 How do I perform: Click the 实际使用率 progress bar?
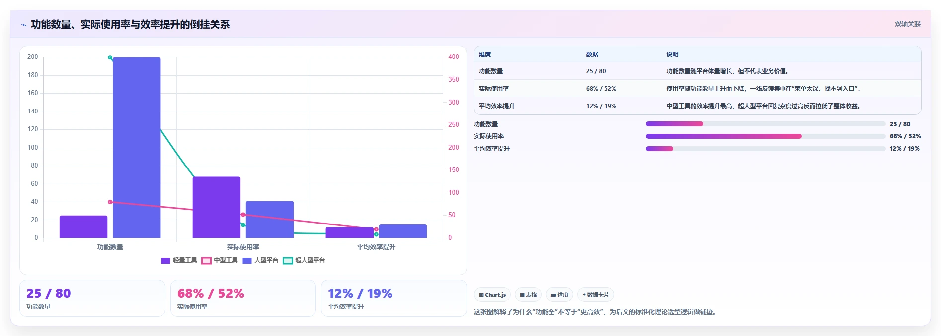tap(766, 136)
